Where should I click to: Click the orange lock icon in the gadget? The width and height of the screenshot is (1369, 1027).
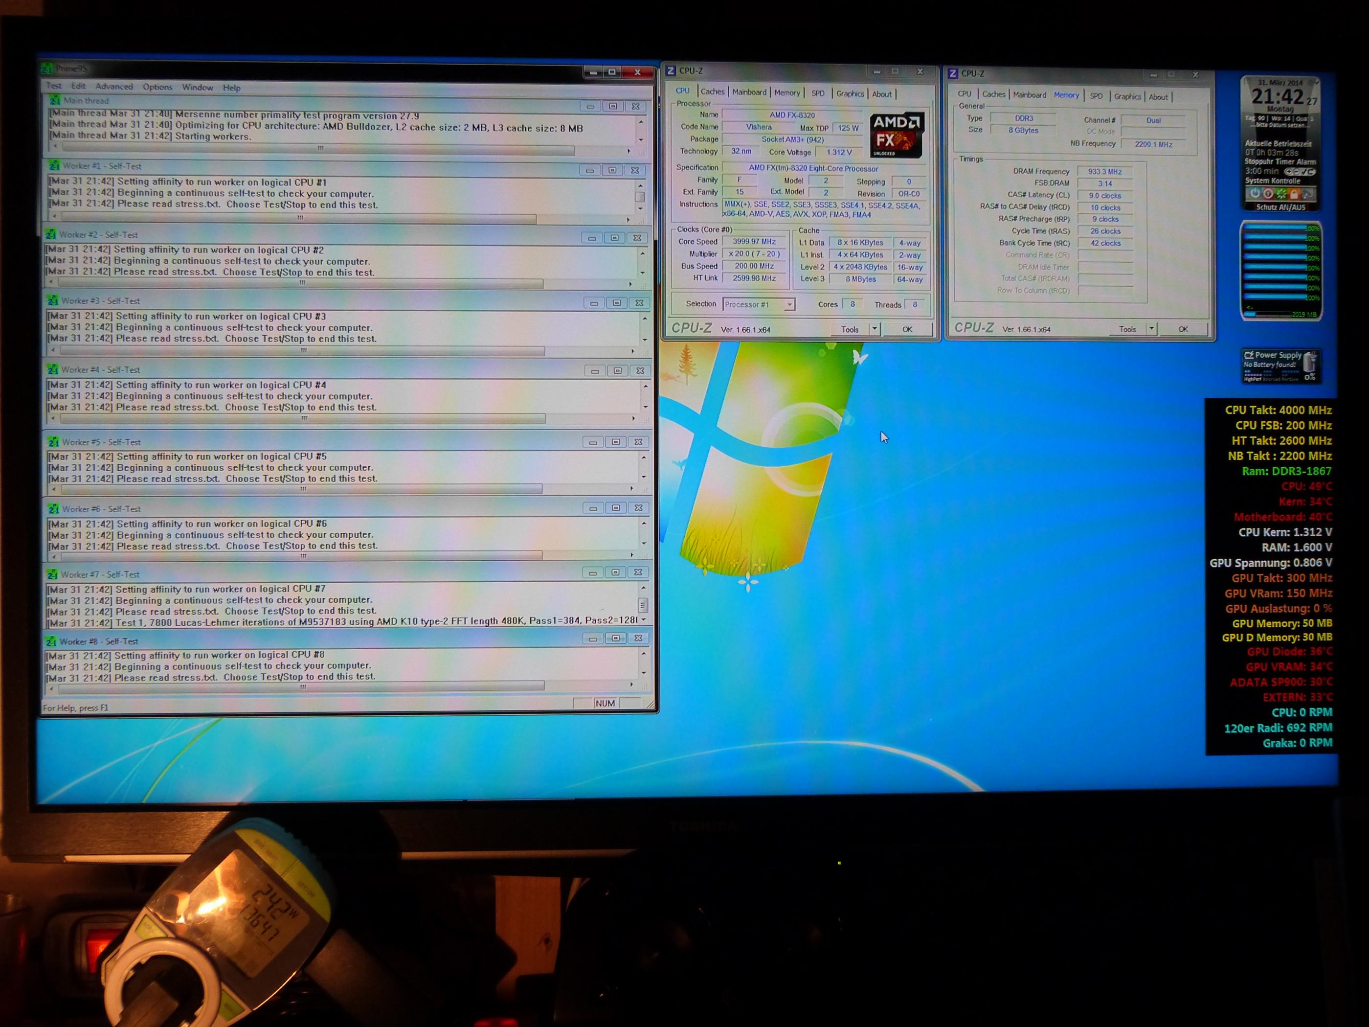pyautogui.click(x=1294, y=194)
